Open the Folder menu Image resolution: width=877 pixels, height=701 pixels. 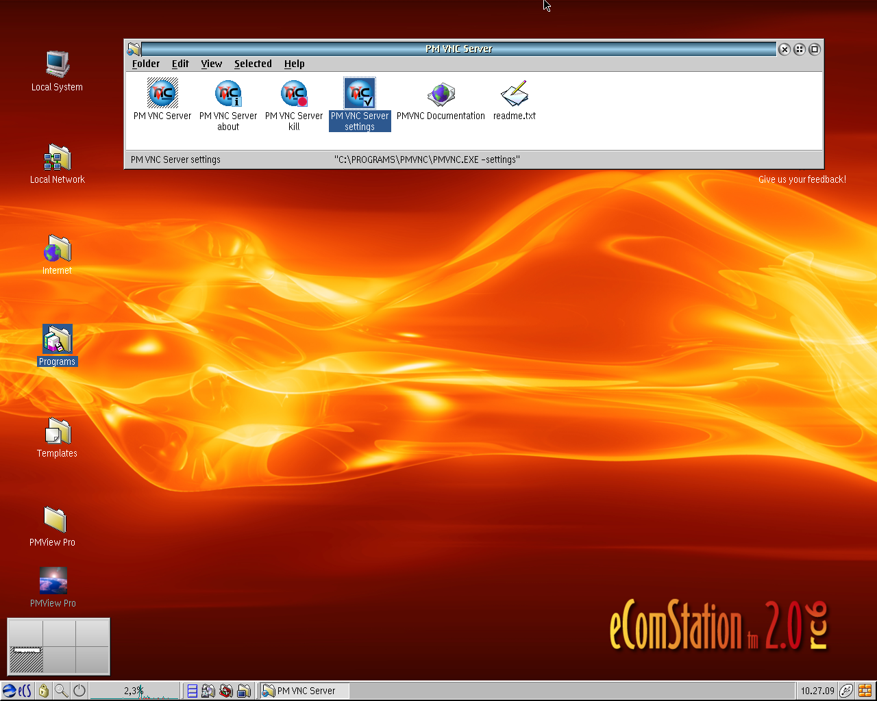146,64
